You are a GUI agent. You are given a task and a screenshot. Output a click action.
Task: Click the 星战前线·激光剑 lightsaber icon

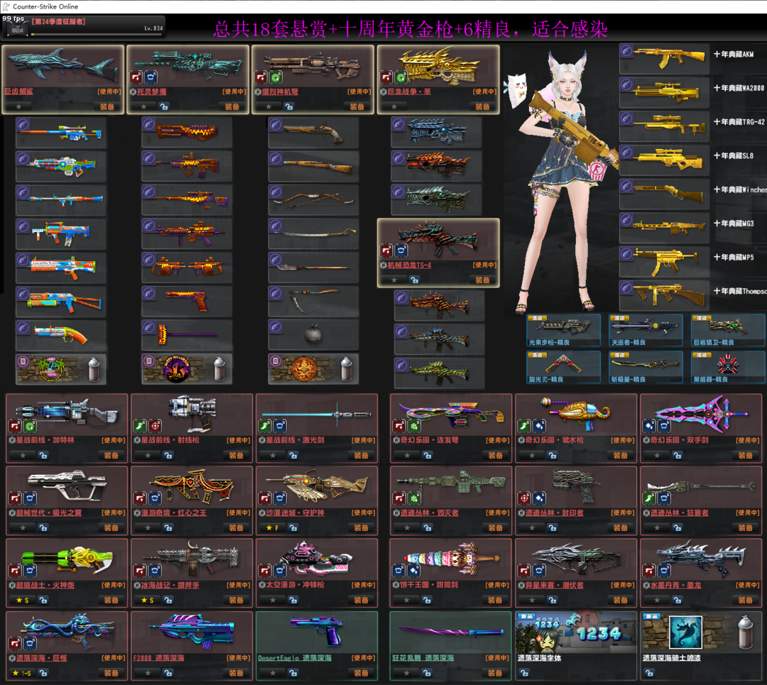pos(316,415)
